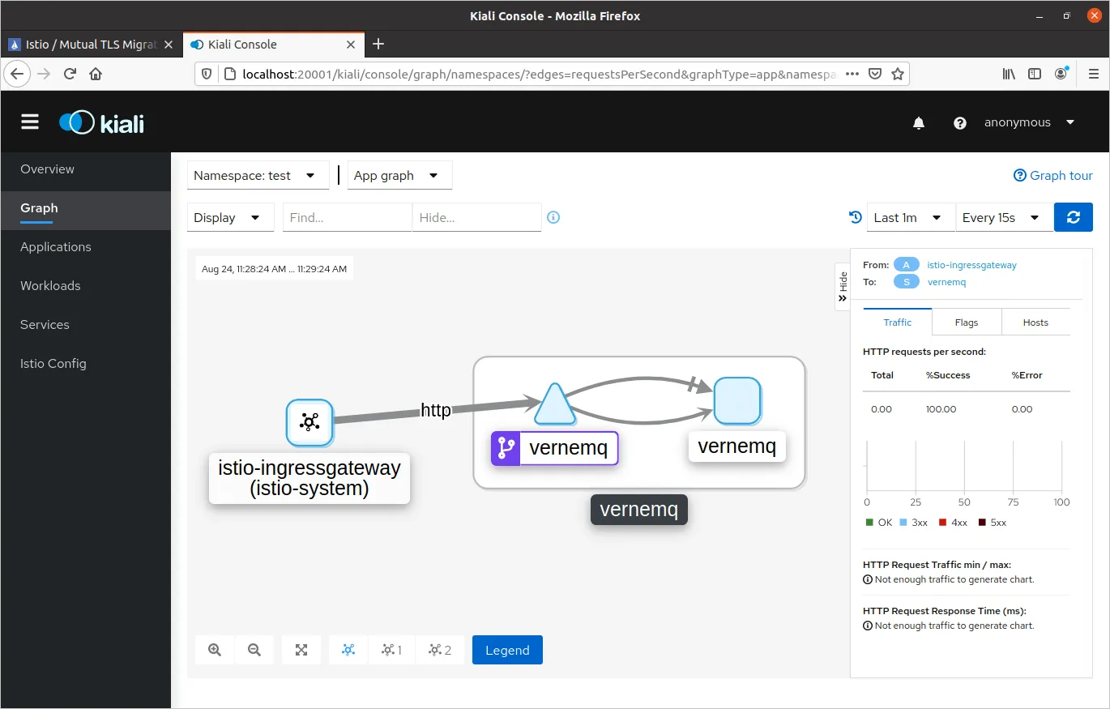Open the Last 1m duration dropdown
This screenshot has height=709, width=1110.
(x=911, y=217)
